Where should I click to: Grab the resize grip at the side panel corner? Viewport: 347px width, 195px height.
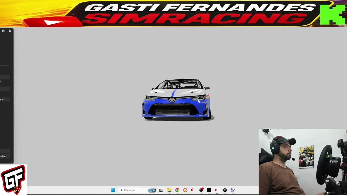(12, 162)
